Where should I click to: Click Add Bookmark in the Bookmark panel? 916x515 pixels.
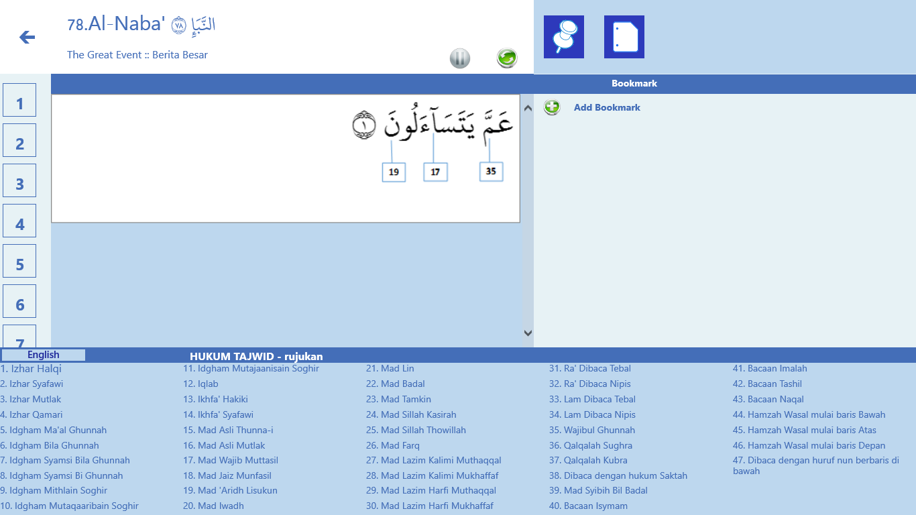[607, 107]
